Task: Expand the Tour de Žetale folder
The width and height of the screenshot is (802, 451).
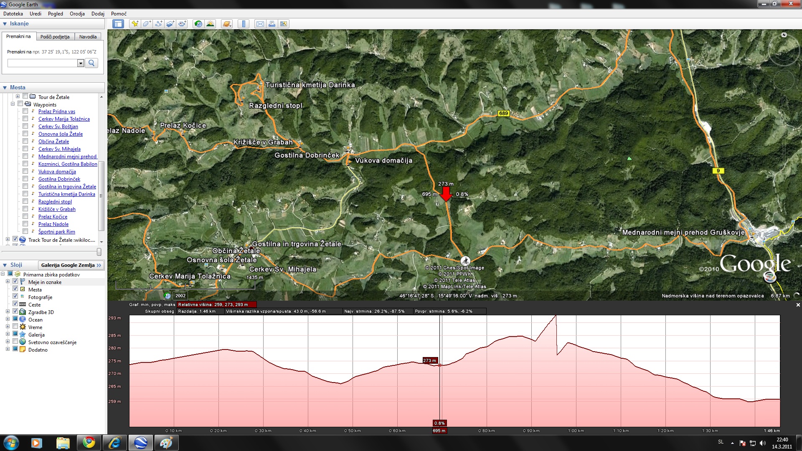Action: [x=18, y=96]
